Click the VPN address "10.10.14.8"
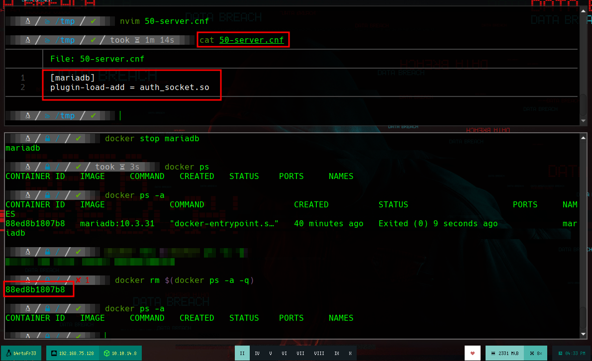 point(124,354)
